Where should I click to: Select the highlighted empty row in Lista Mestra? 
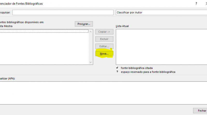coord(44,31)
